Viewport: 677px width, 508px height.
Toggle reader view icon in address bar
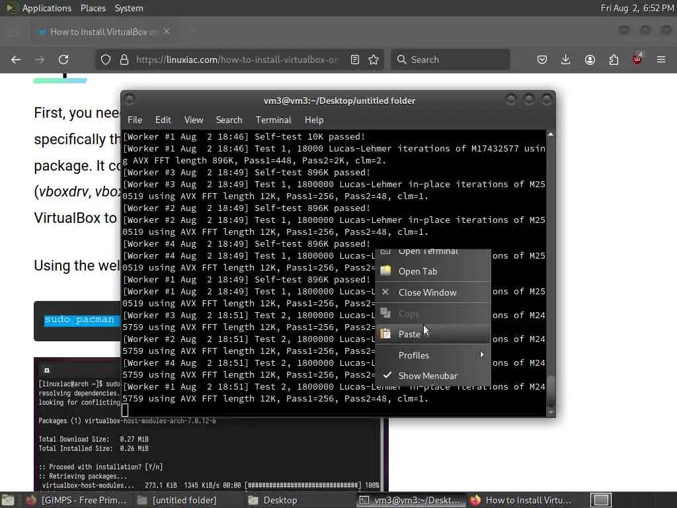pyautogui.click(x=355, y=60)
